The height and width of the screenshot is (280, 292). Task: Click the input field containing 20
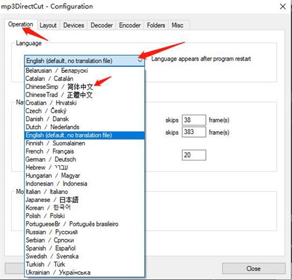tap(194, 155)
